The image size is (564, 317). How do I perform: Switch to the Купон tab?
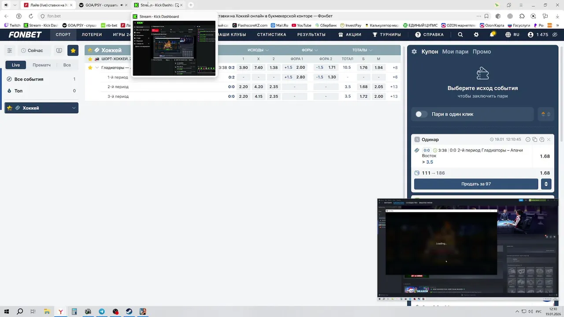click(430, 52)
